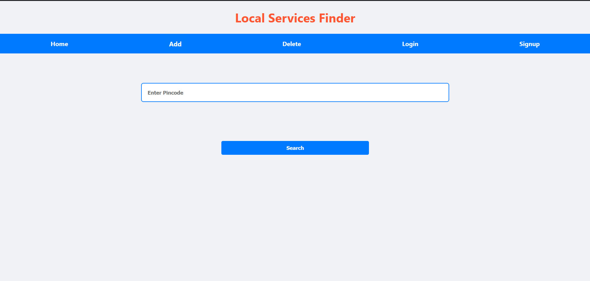Click the Search button label
Image resolution: width=590 pixels, height=281 pixels.
(295, 148)
